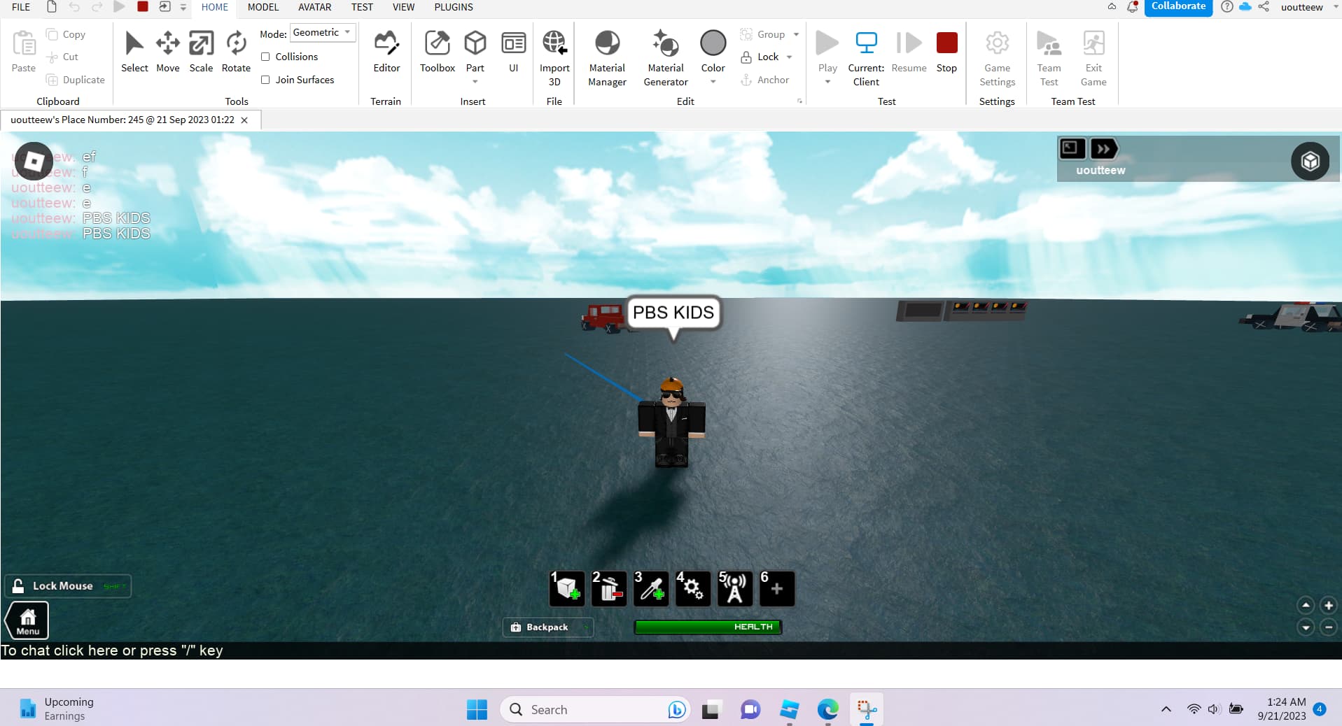Click the green HEALTH bar

click(x=708, y=627)
